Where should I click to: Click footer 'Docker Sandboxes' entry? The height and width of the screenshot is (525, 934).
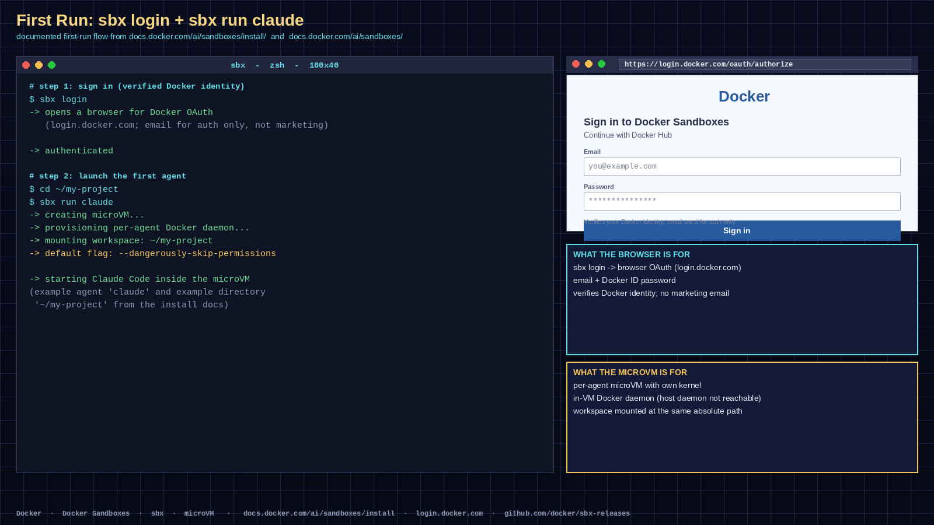point(96,513)
